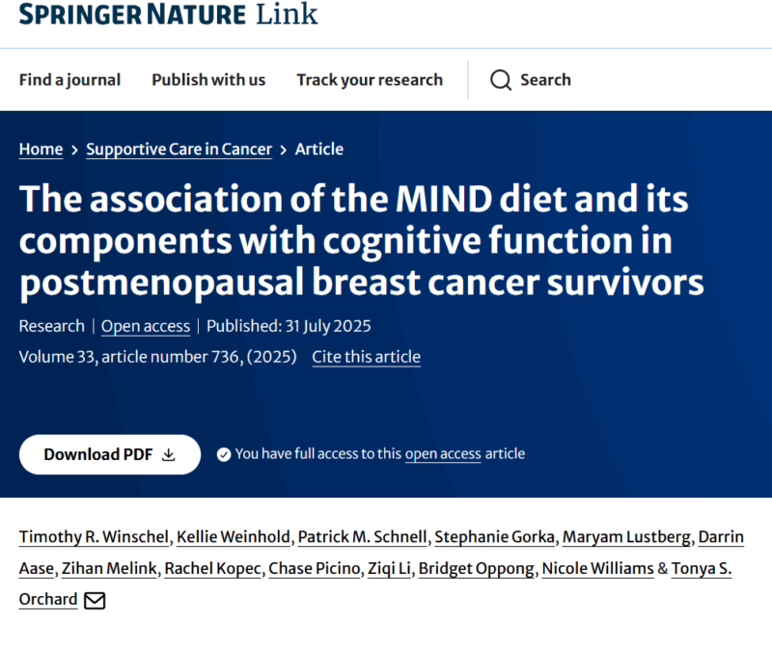Open Find a journal menu

point(69,80)
